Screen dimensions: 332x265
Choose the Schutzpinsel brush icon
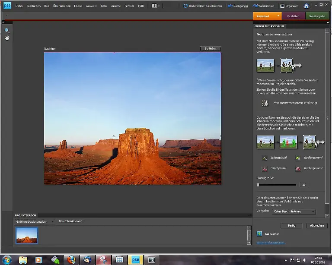(265, 158)
